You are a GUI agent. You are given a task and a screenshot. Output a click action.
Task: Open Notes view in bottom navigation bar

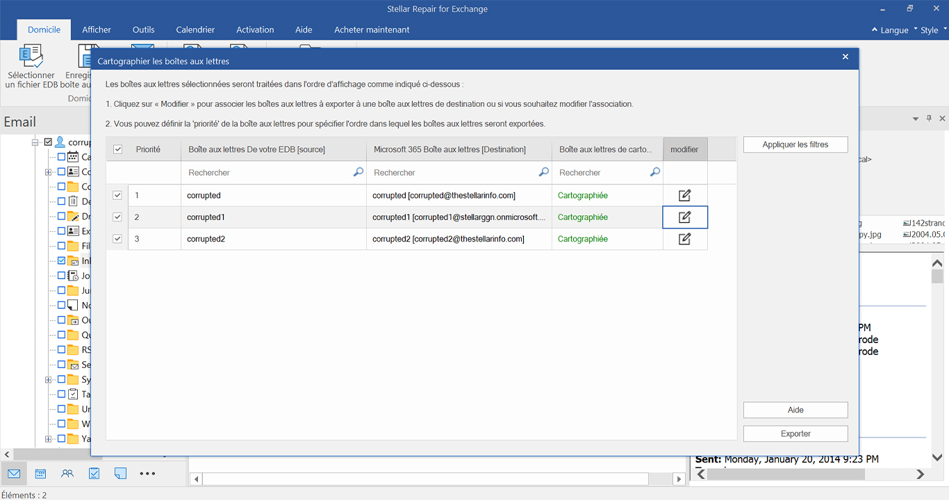point(120,474)
